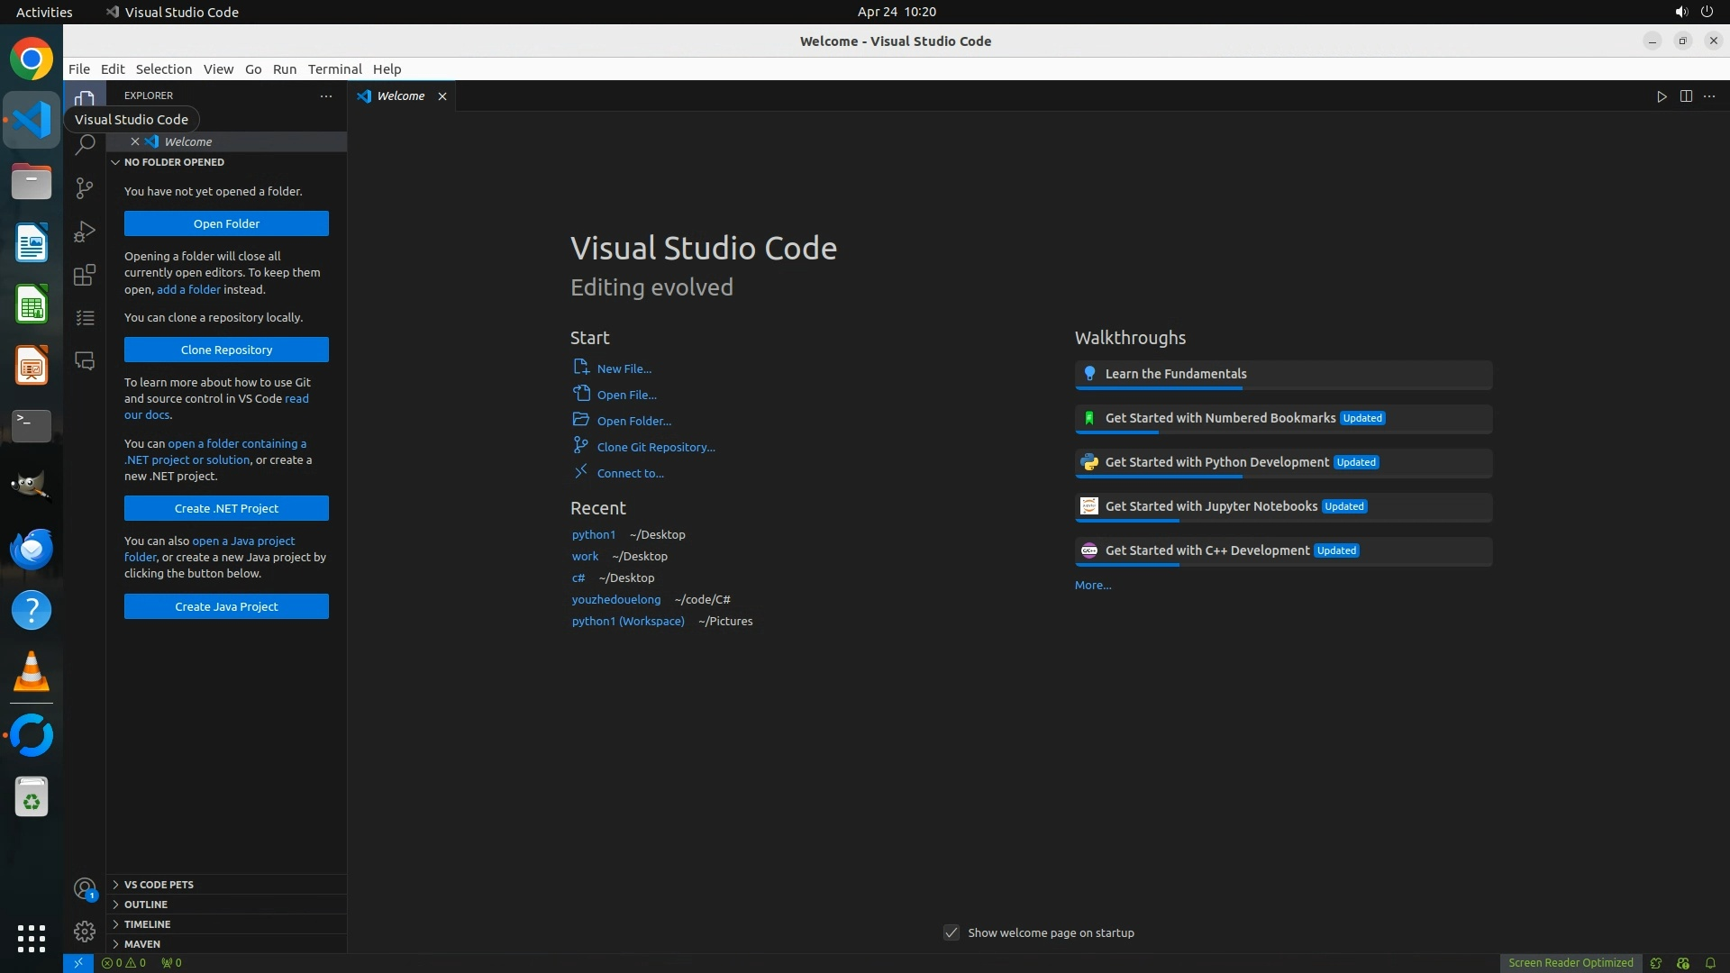Open Learn the Fundamentals walkthrough
Image resolution: width=1730 pixels, height=973 pixels.
[1175, 374]
